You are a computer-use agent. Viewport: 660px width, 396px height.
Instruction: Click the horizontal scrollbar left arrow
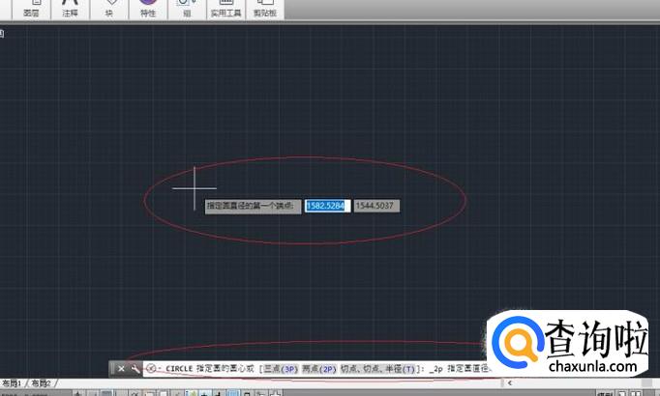510,382
